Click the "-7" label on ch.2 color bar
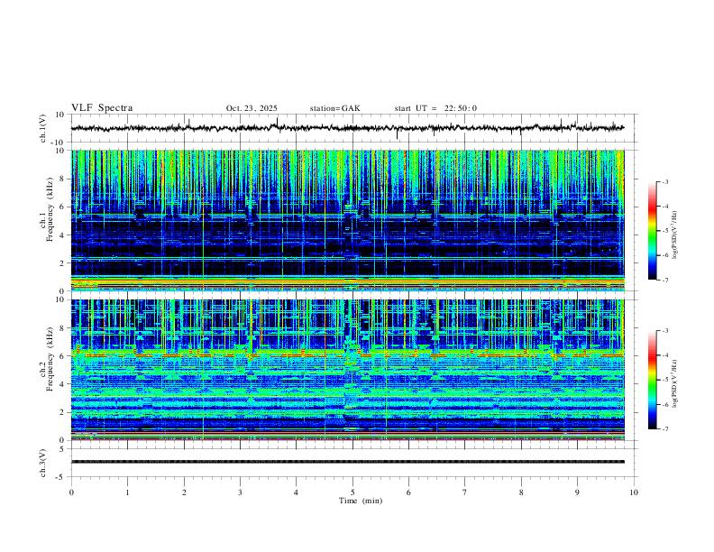 click(665, 429)
